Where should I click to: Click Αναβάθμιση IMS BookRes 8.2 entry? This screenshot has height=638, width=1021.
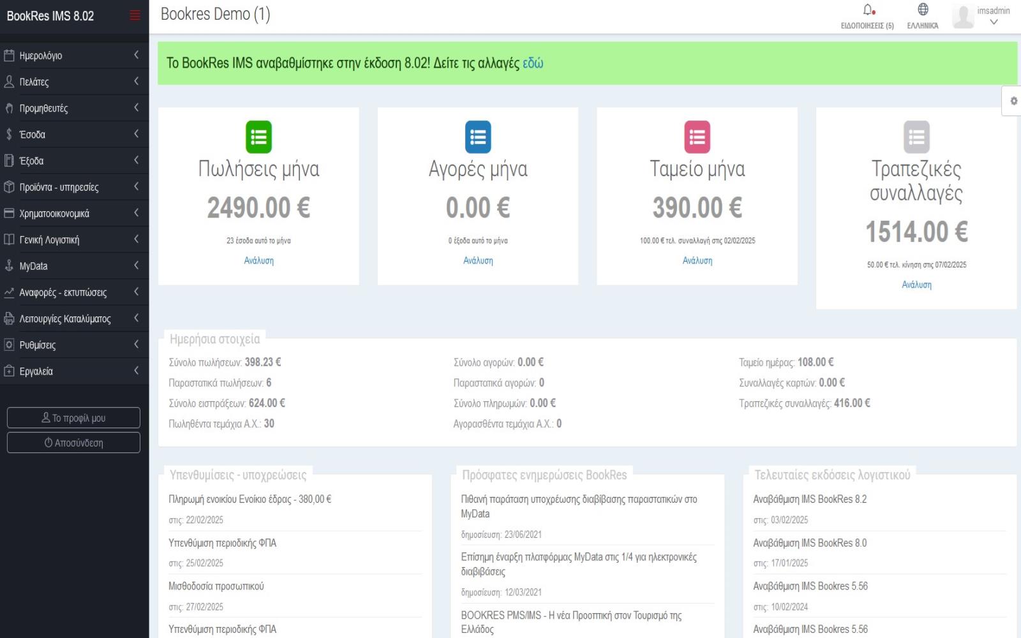(x=810, y=499)
